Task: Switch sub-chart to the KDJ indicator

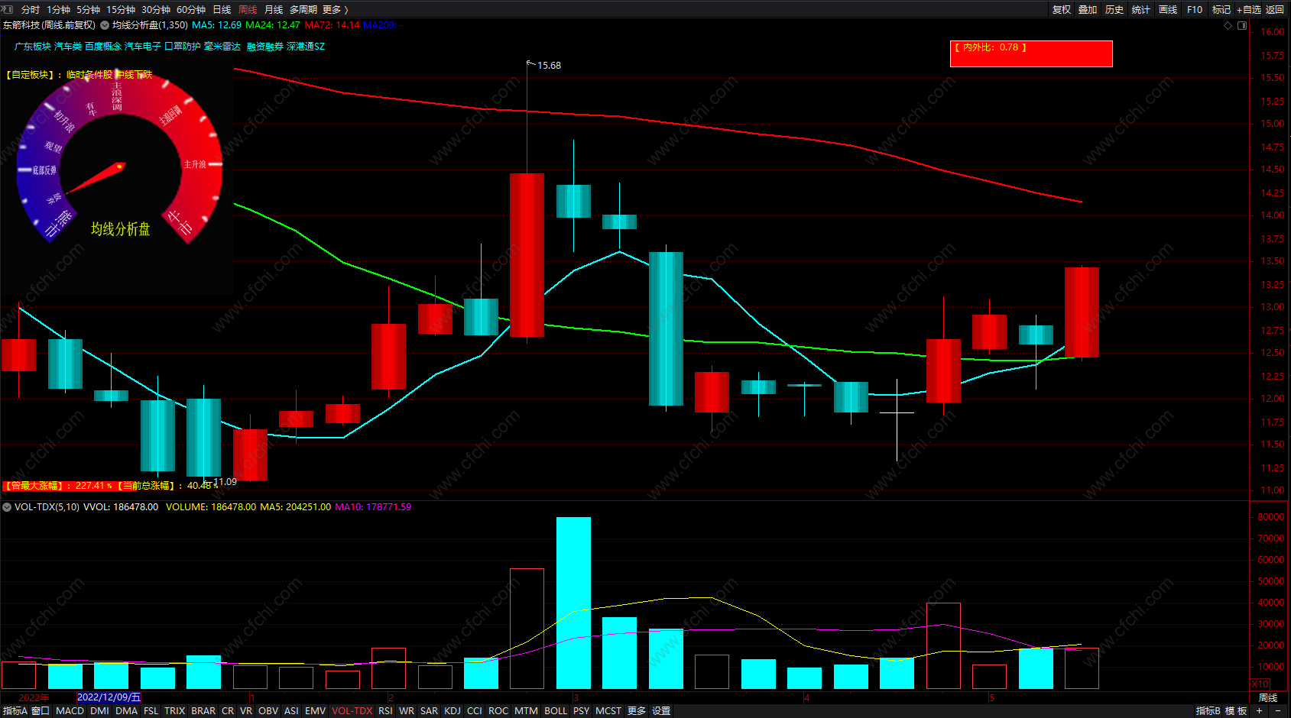Action: tap(452, 711)
